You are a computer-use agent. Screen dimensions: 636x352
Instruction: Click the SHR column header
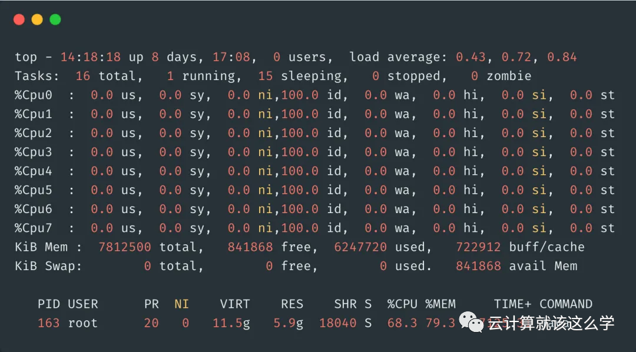pyautogui.click(x=345, y=304)
